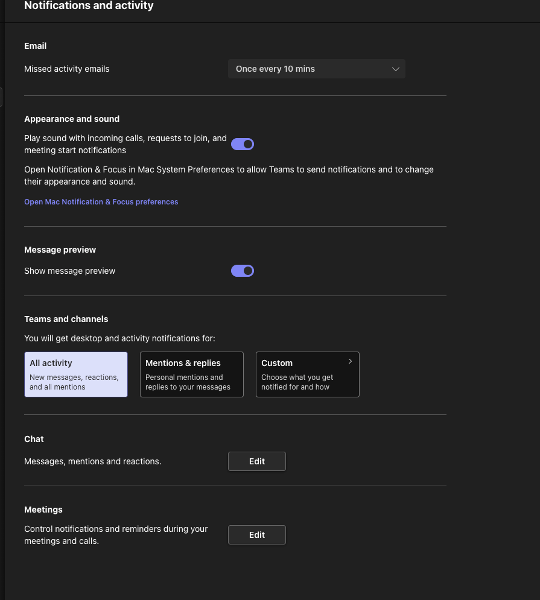Viewport: 540px width, 600px height.
Task: Select the All activity notification card
Action: pos(76,374)
